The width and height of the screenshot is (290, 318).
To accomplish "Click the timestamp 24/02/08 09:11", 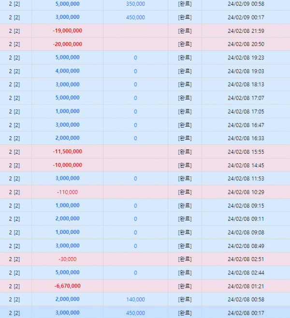I will click(246, 219).
